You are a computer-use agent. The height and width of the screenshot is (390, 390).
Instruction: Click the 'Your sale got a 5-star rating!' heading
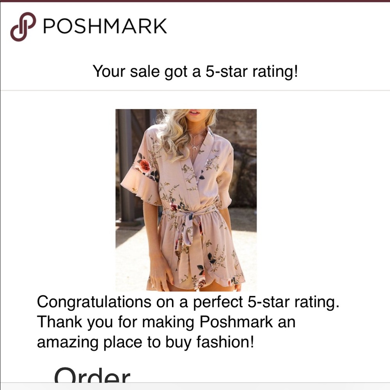pyautogui.click(x=195, y=71)
